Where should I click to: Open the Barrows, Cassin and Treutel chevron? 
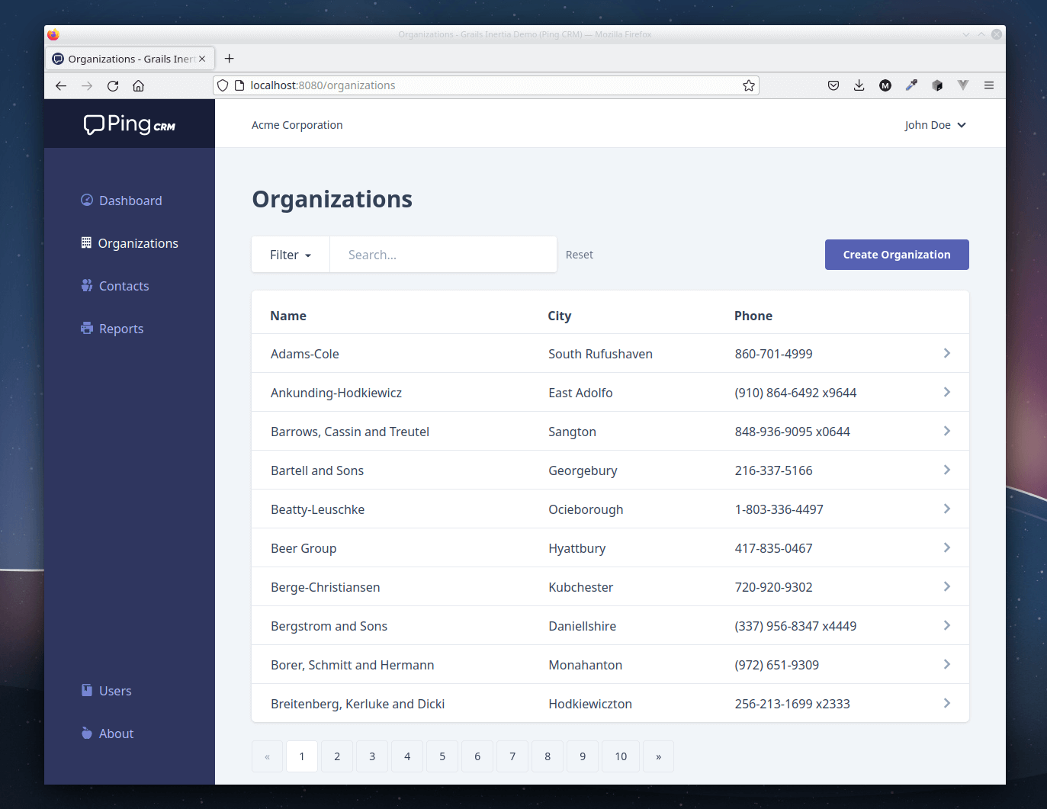click(x=947, y=431)
